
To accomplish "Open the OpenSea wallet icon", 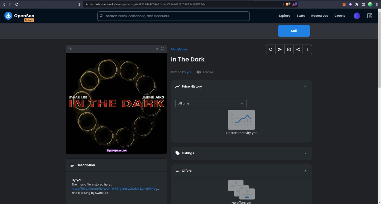I will [x=370, y=16].
